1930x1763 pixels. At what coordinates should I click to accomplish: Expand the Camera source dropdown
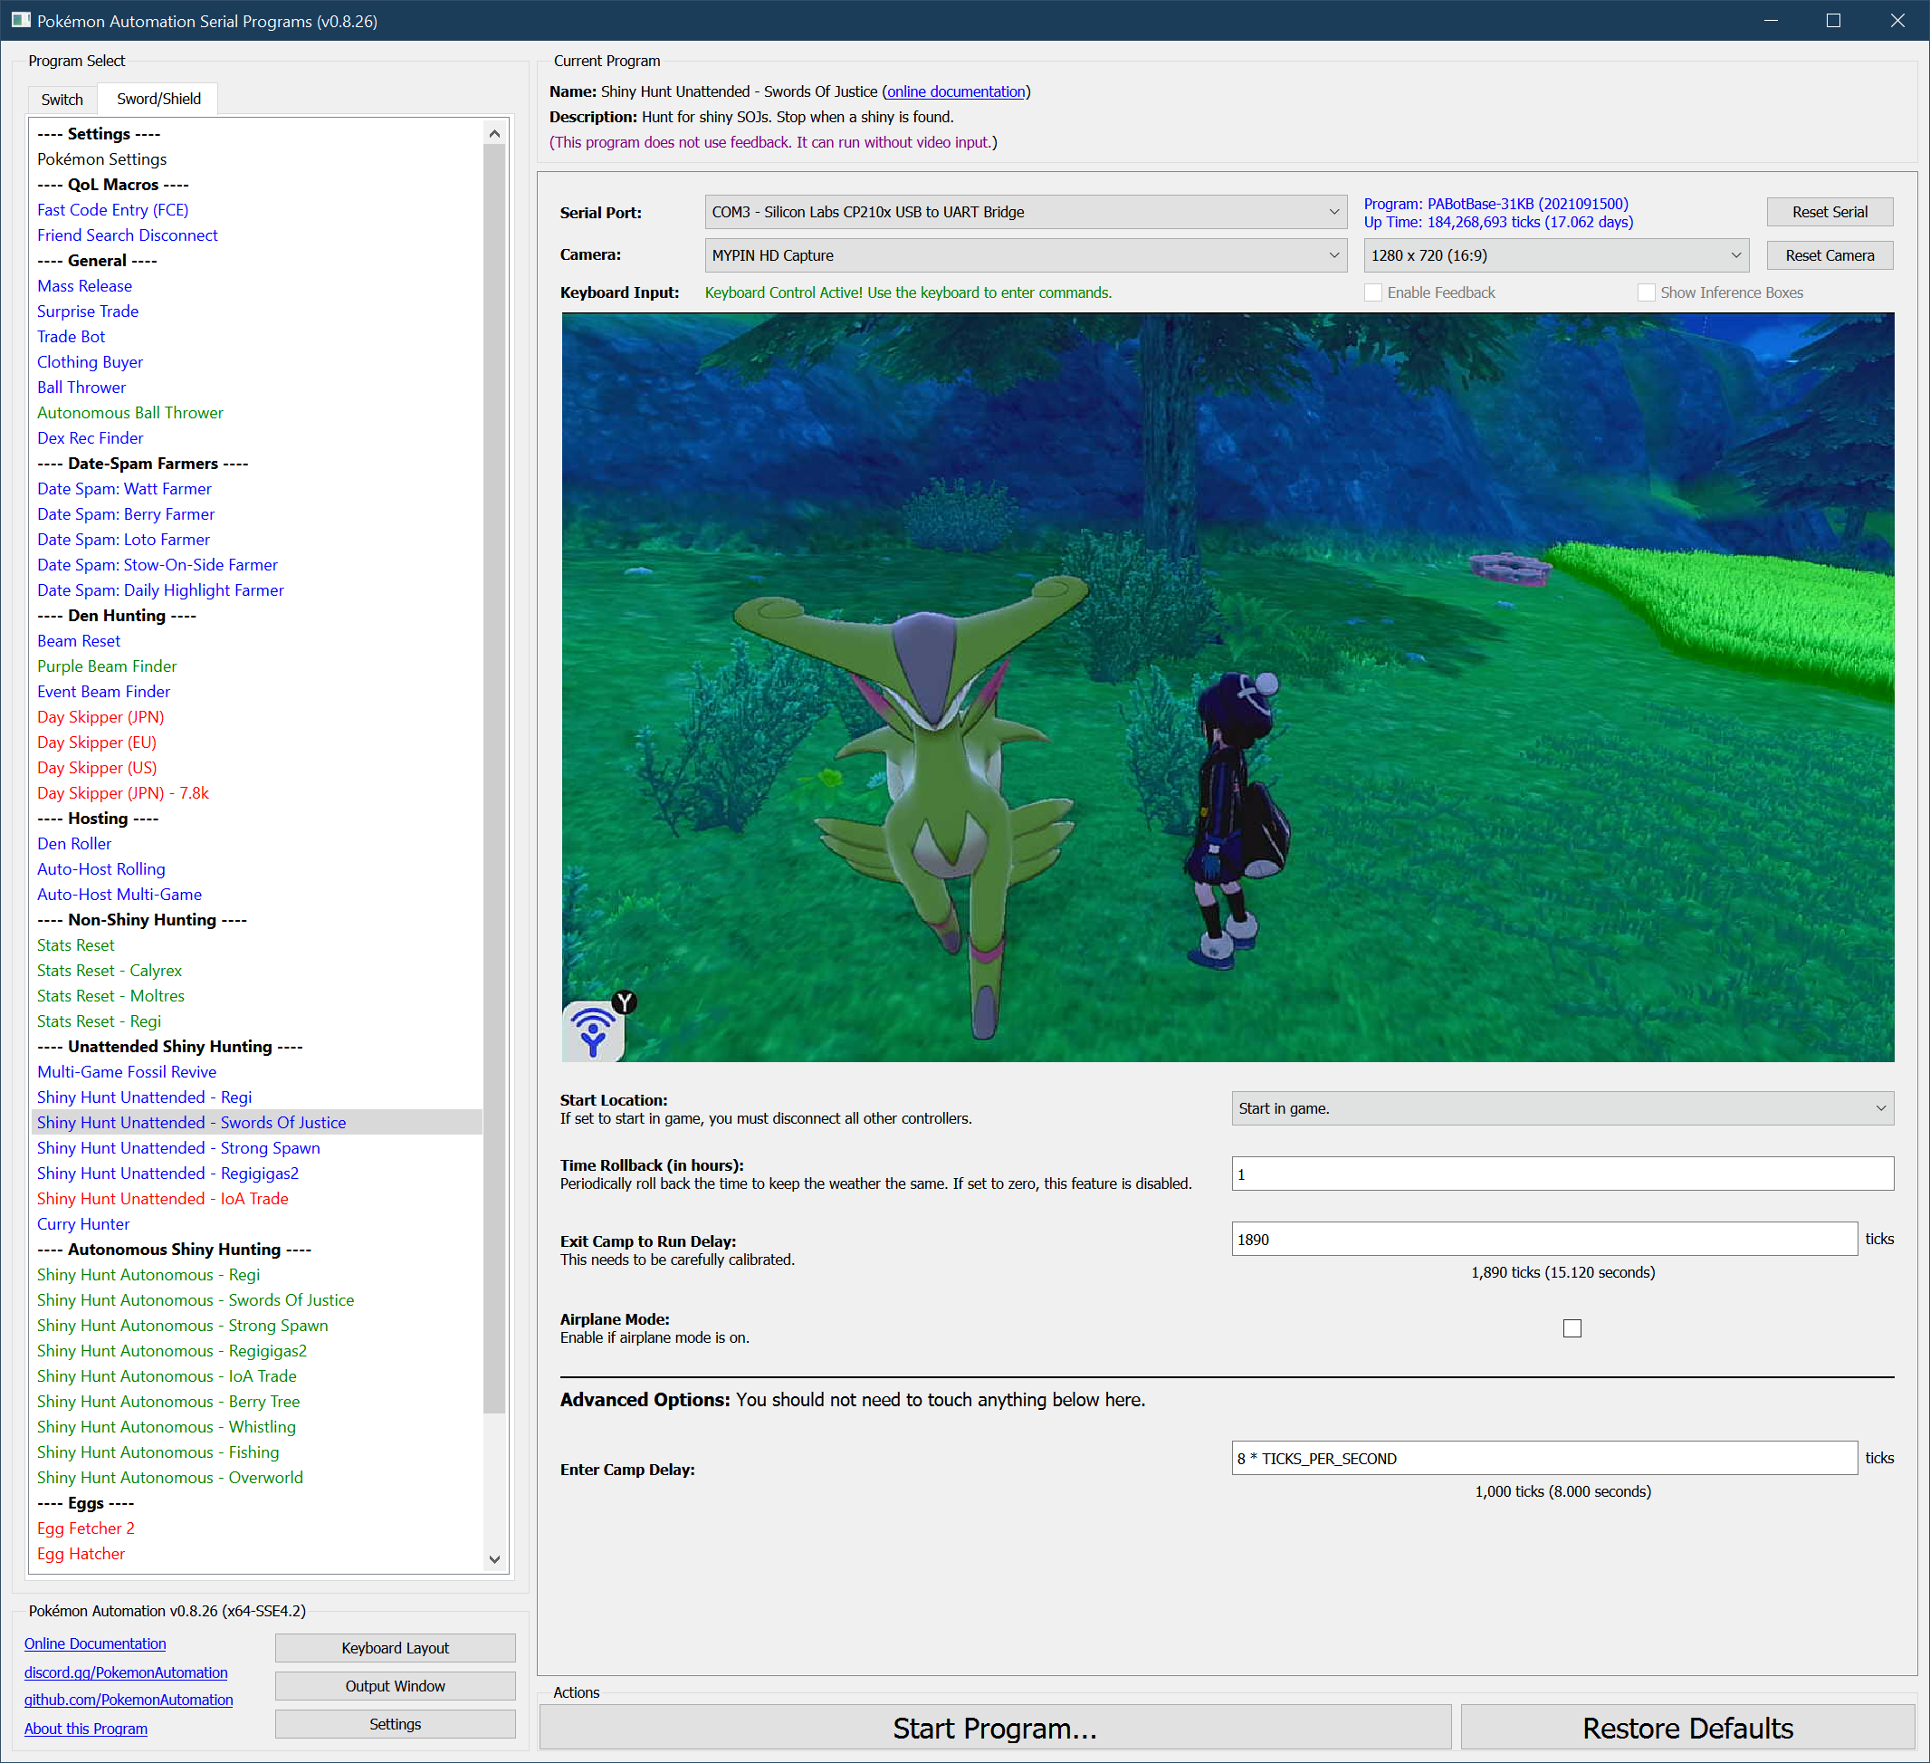click(1025, 255)
